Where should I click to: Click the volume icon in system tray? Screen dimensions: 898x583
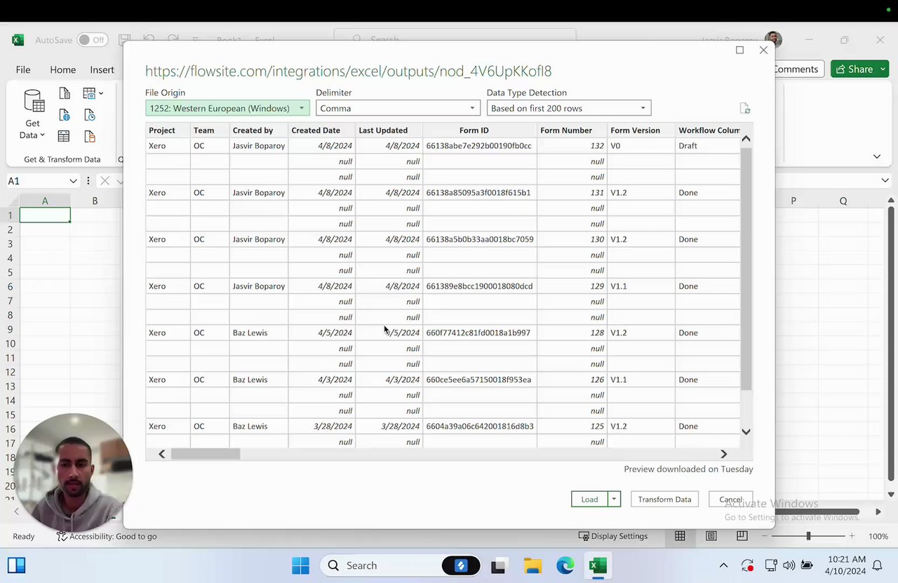[x=789, y=565]
